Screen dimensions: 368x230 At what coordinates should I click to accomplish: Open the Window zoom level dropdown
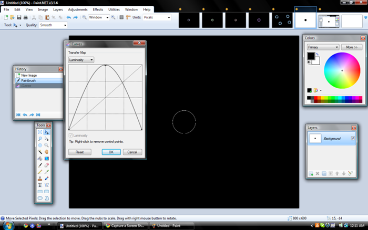[x=99, y=17]
